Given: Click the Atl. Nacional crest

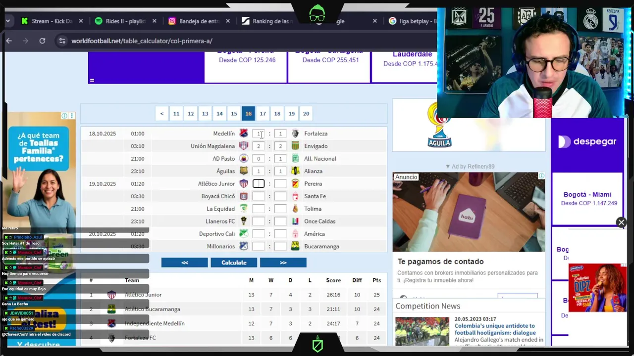Looking at the screenshot, I should pos(295,159).
